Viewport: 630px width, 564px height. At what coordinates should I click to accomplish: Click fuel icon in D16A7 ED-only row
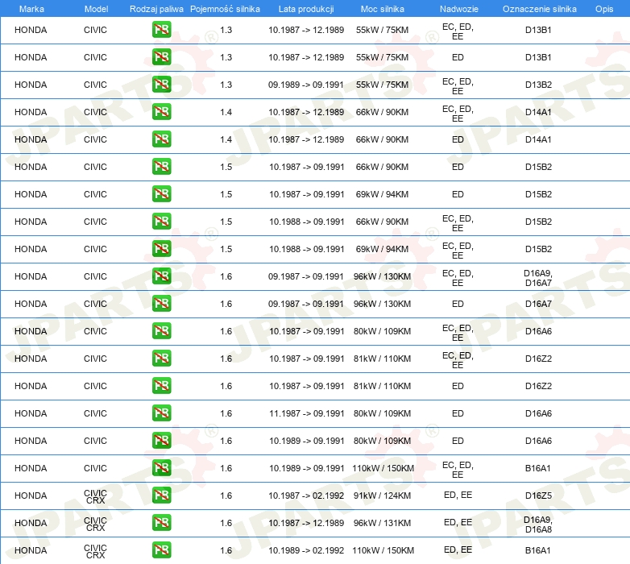point(161,303)
